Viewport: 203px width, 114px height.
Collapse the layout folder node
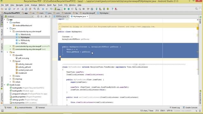[10, 61]
